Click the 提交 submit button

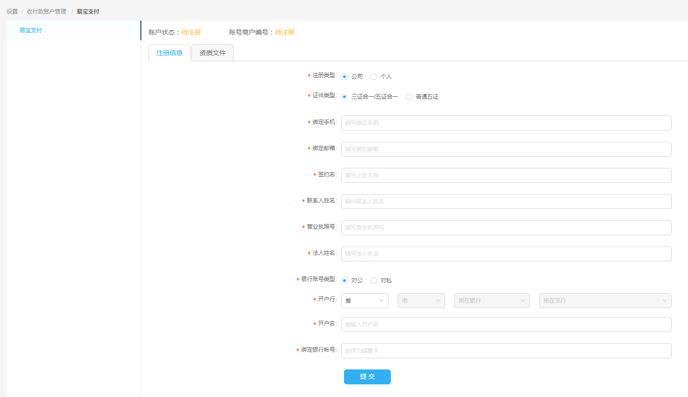(x=367, y=377)
